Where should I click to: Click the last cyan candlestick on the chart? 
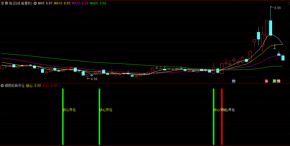click(x=283, y=58)
